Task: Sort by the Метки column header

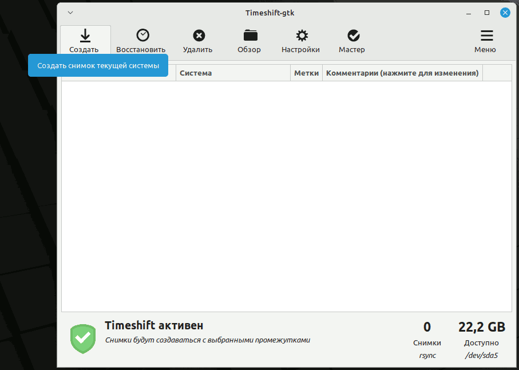Action: [x=307, y=73]
